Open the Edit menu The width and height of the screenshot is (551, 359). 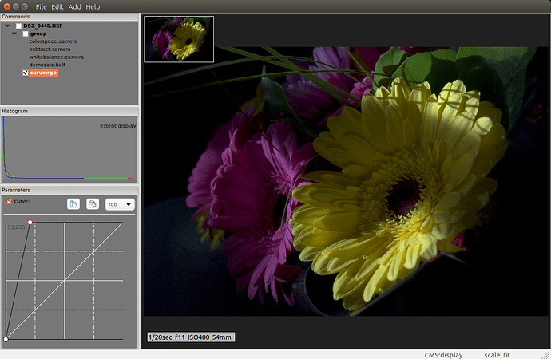57,6
